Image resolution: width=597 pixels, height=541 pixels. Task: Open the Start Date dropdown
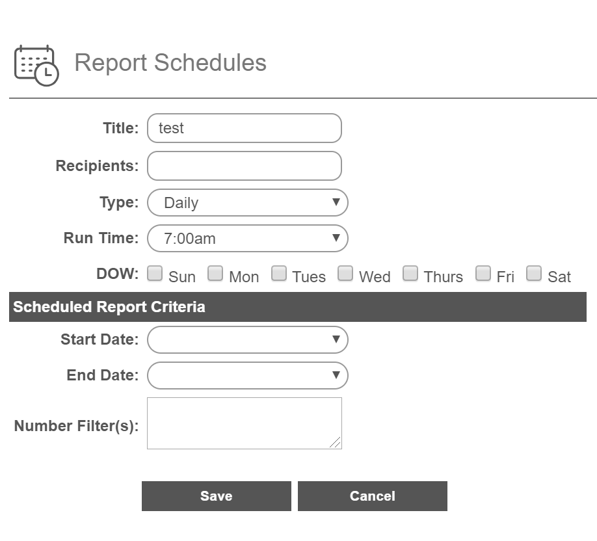[248, 339]
